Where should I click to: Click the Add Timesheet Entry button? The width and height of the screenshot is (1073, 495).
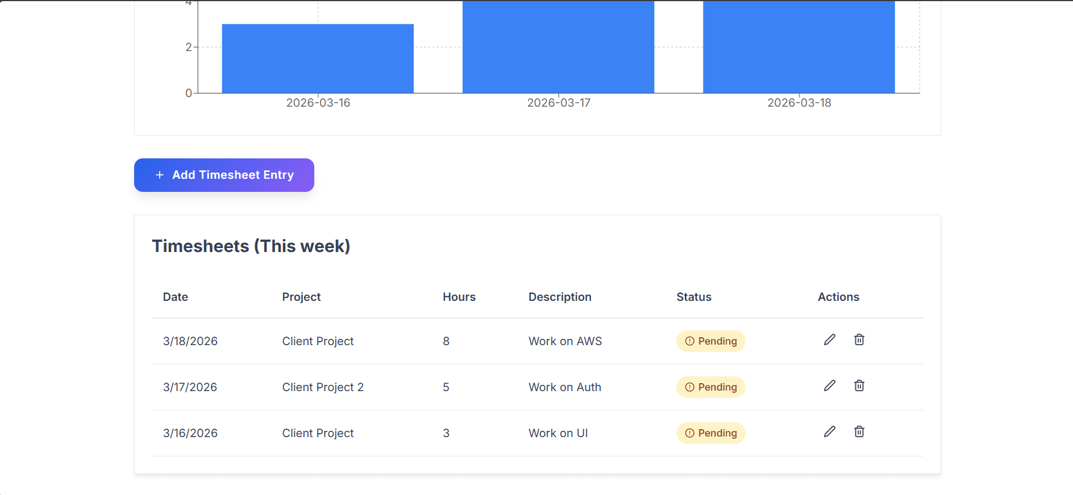click(x=224, y=175)
